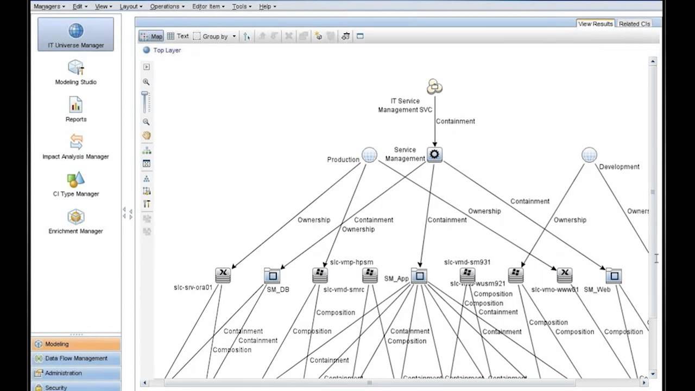
Task: Select the slc-vmo-www01 server node
Action: click(x=565, y=275)
